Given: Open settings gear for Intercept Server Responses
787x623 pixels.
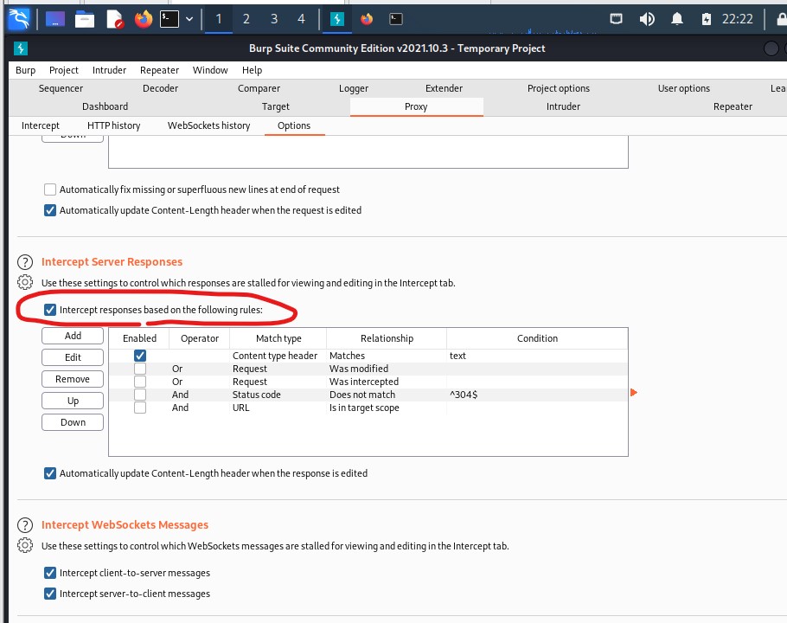Looking at the screenshot, I should (25, 282).
